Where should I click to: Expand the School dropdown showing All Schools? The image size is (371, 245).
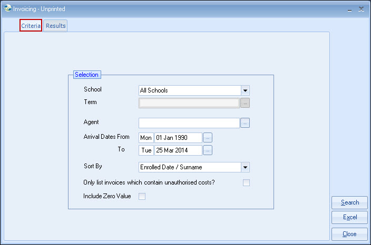(x=245, y=90)
